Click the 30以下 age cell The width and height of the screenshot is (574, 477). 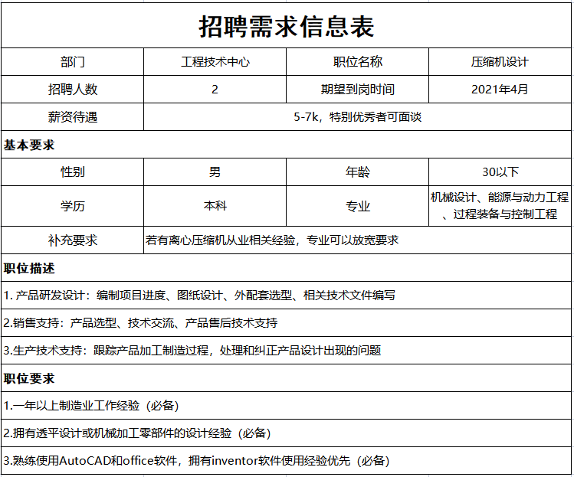point(500,172)
